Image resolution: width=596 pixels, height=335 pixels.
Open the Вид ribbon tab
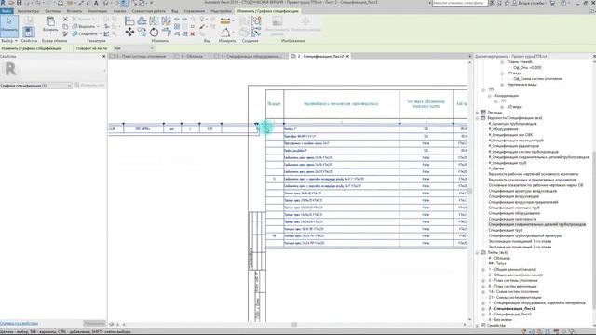point(174,11)
